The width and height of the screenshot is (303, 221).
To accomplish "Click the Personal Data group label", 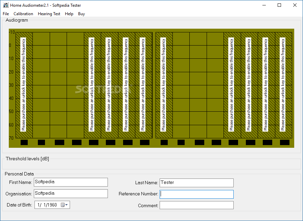I will [x=19, y=174].
